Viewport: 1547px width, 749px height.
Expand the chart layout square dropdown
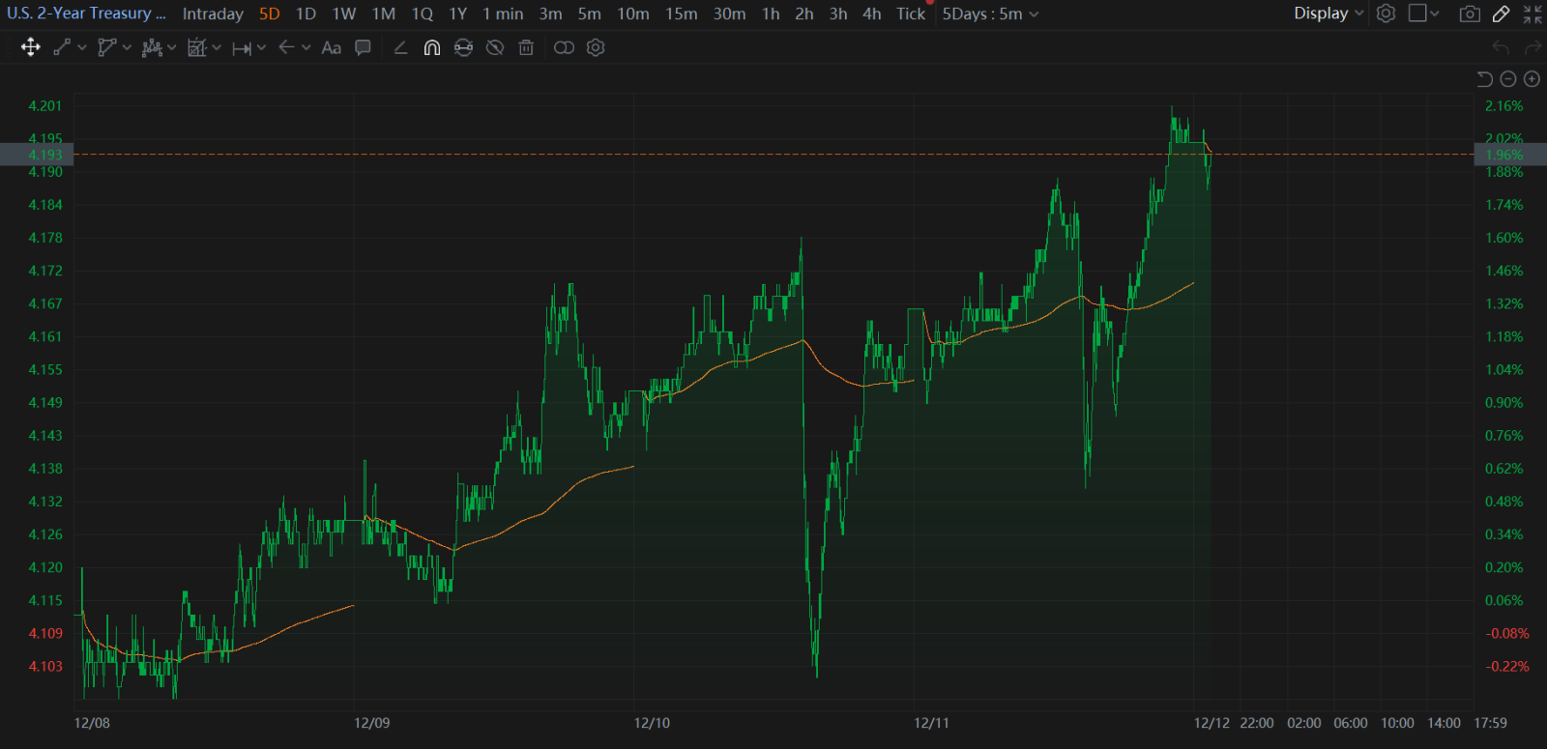pos(1424,14)
